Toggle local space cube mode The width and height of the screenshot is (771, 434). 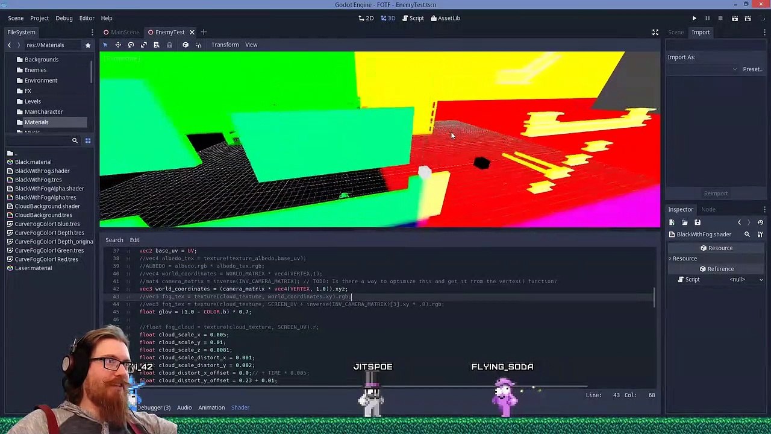(186, 45)
